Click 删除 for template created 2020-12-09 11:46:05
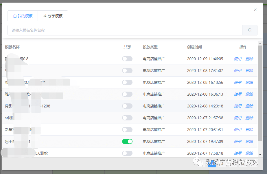267x174 pixels. 249,59
